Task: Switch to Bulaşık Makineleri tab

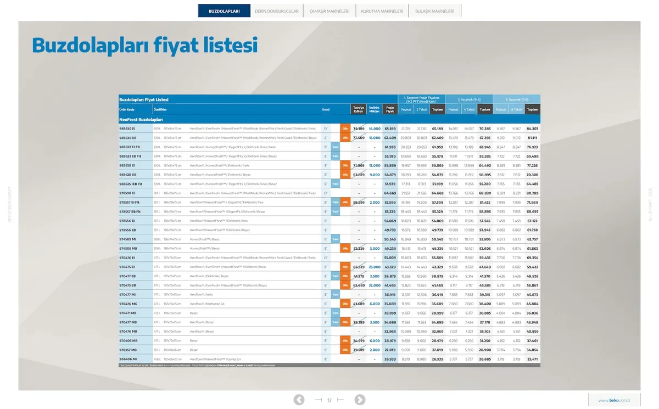Action: (x=434, y=11)
